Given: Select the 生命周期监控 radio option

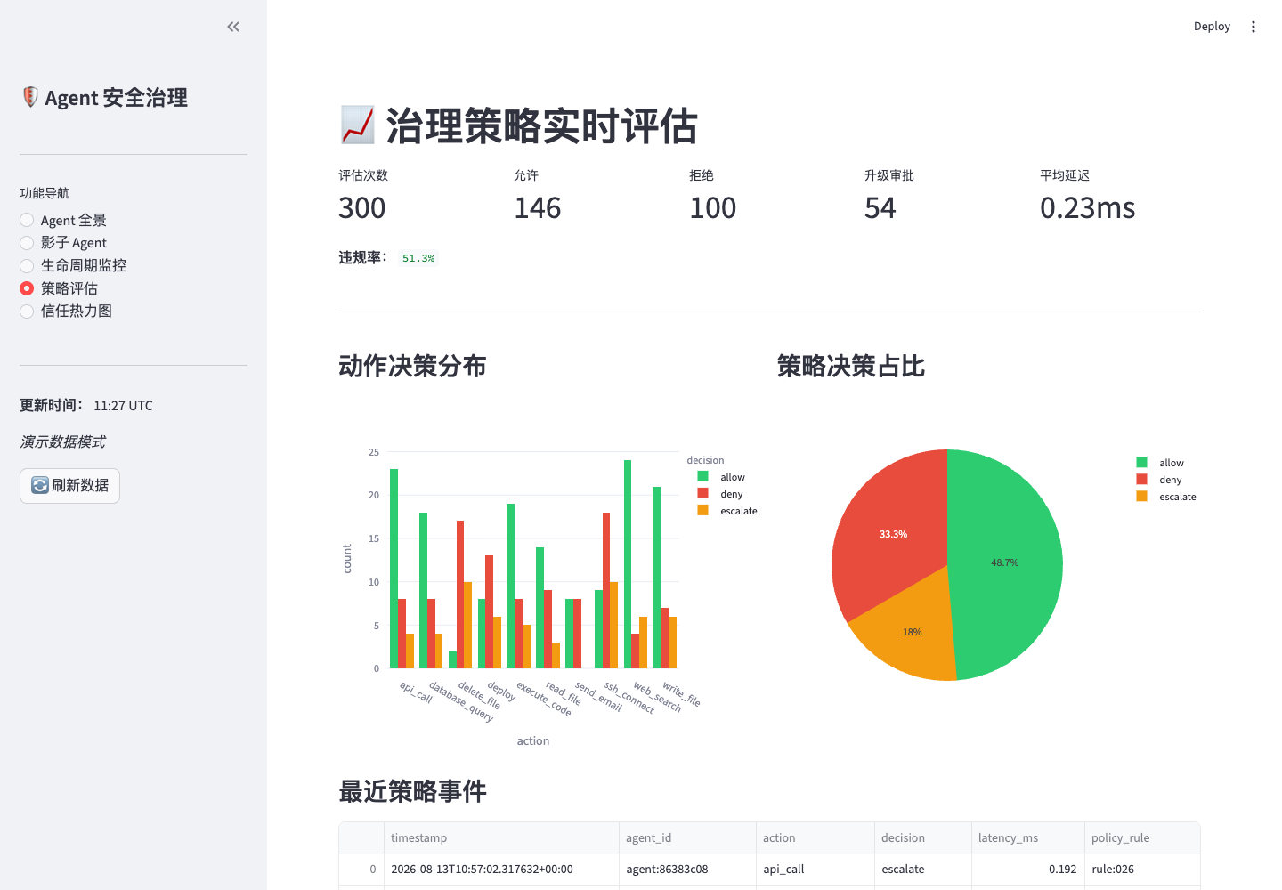Looking at the screenshot, I should (x=73, y=265).
